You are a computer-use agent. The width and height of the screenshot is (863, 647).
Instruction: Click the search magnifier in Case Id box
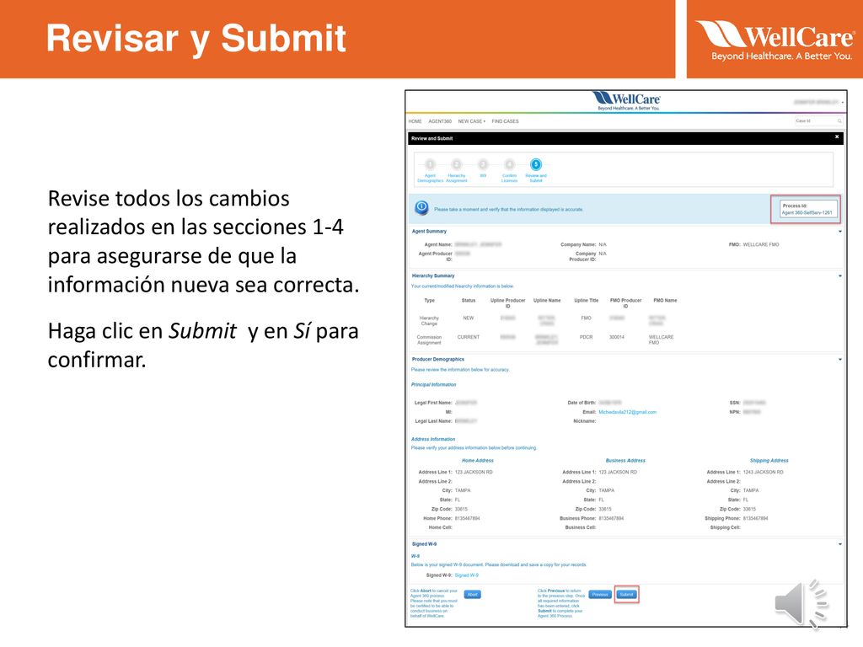click(x=839, y=121)
